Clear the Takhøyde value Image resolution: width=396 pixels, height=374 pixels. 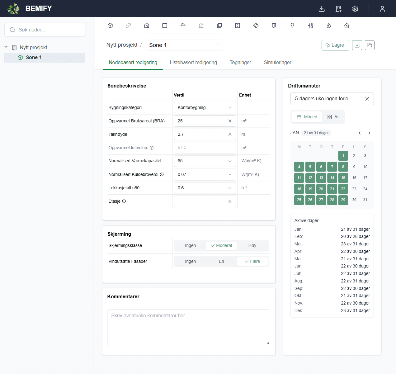click(x=230, y=134)
